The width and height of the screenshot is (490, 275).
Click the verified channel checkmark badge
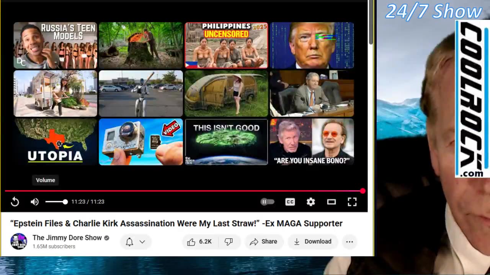106,238
